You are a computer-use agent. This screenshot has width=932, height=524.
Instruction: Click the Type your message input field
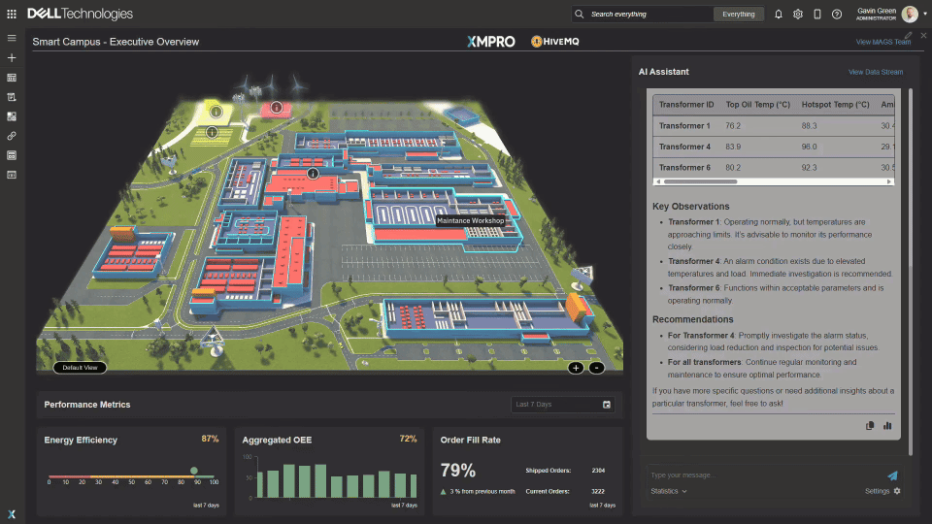(x=762, y=475)
